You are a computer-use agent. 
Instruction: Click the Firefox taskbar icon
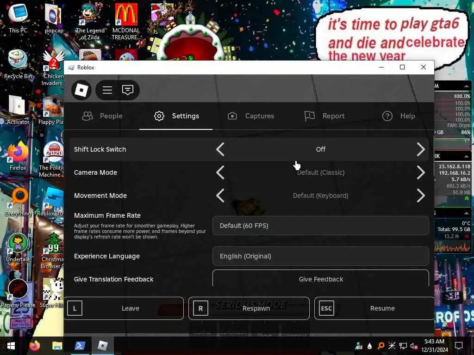pyautogui.click(x=34, y=346)
